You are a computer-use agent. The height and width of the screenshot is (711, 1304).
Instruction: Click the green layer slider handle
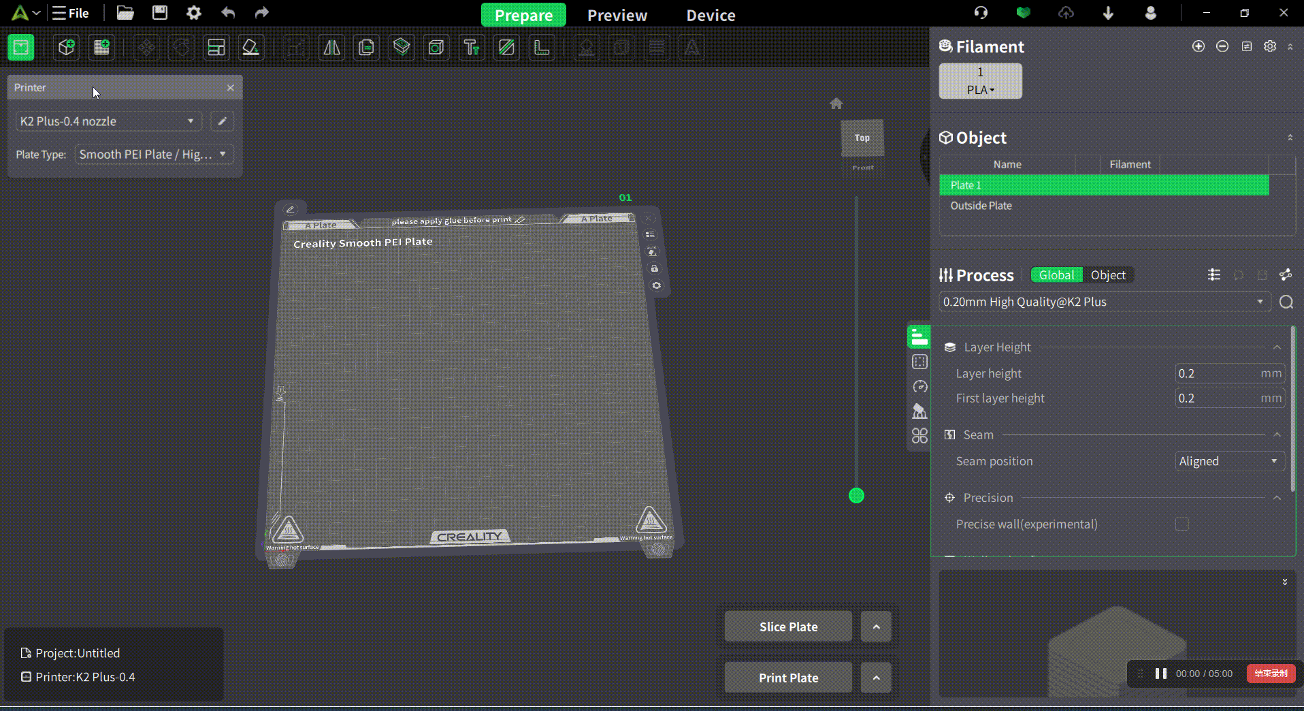pos(856,496)
